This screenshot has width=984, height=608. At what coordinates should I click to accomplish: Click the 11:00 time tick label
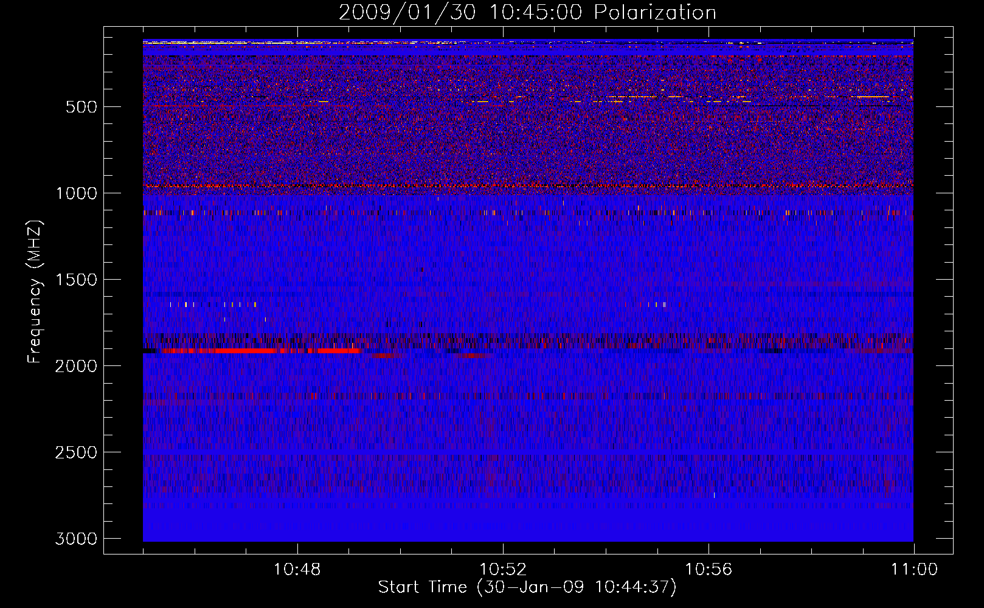click(914, 570)
